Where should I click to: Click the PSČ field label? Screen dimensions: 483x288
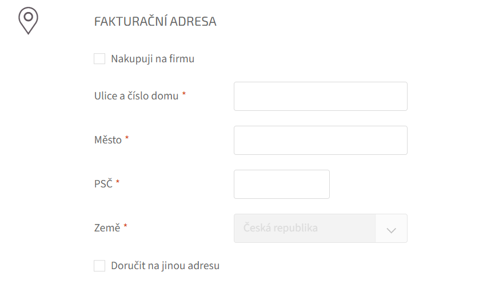(x=103, y=184)
